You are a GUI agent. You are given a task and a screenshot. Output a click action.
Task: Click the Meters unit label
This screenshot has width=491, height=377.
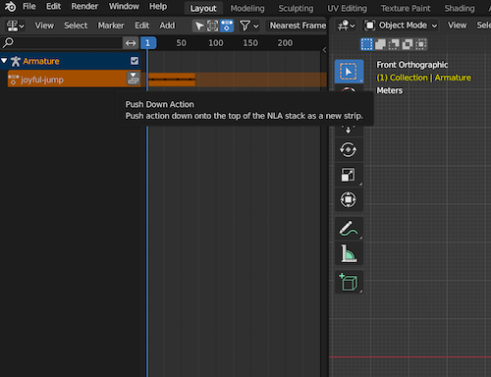click(390, 90)
